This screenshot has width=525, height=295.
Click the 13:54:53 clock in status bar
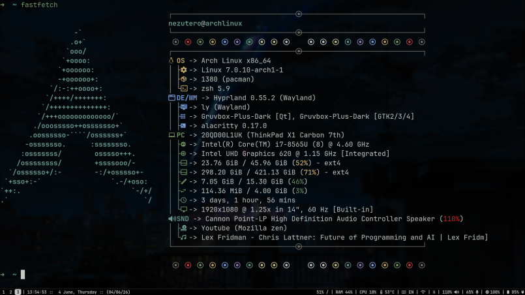click(x=37, y=292)
